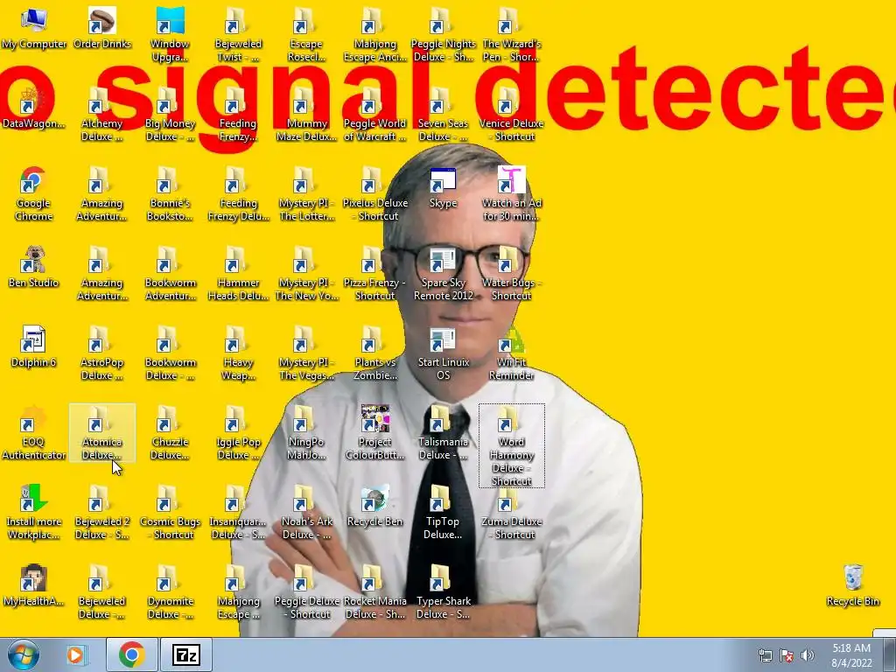Select the Talismania Deluxe shortcut
The height and width of the screenshot is (672, 896).
click(x=443, y=432)
